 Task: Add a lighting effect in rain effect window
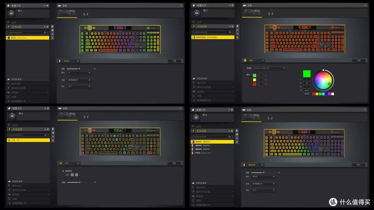point(45,130)
